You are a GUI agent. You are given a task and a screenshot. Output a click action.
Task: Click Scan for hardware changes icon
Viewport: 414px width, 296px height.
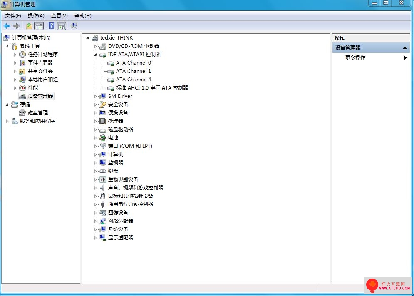[x=74, y=26]
